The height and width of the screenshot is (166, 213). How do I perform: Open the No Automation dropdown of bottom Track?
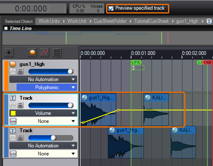point(43,146)
